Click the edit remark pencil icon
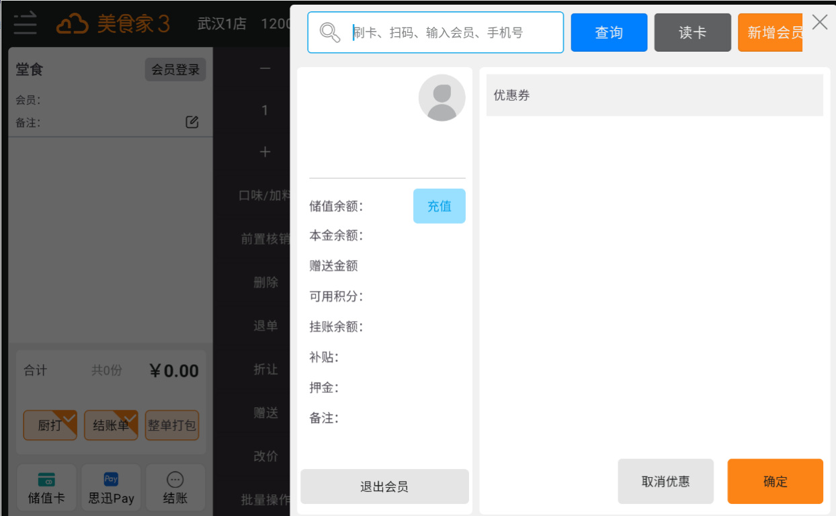This screenshot has width=836, height=516. click(x=192, y=122)
